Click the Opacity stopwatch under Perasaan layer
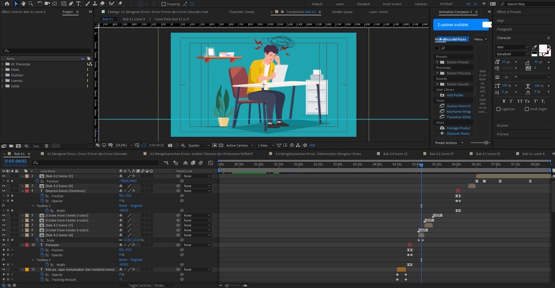Viewport: 555px width, 288px height. 42,255
